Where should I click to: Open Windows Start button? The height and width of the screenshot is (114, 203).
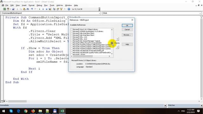coord(3,111)
